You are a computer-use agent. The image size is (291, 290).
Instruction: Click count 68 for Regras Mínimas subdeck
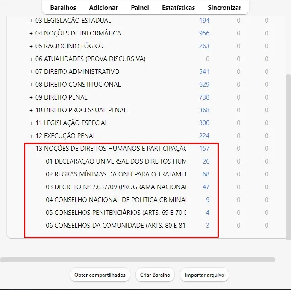[x=206, y=174]
